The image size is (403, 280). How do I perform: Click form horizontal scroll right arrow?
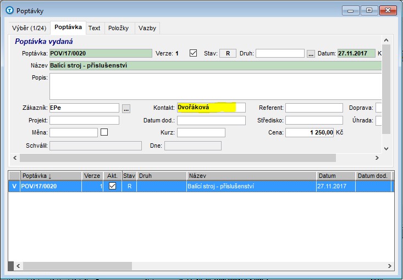(377, 158)
